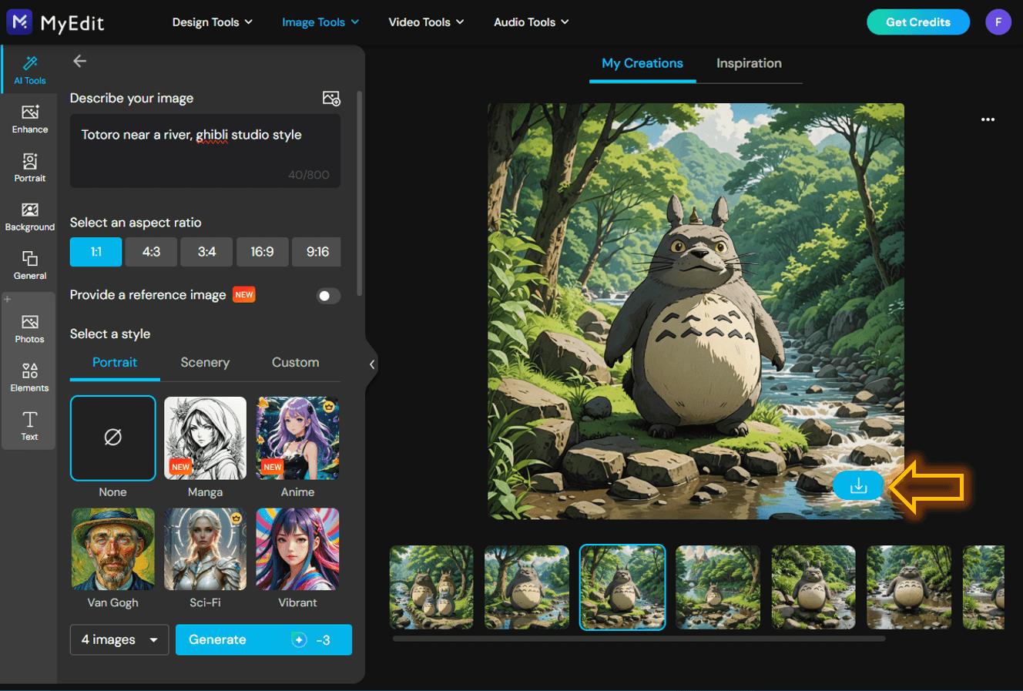
Task: Choose the 4:3 aspect ratio option
Action: 151,251
